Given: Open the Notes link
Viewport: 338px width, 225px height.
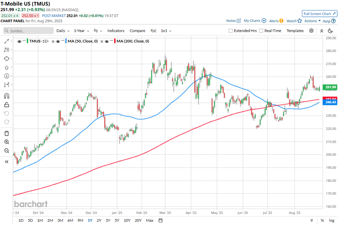Looking at the screenshot, I should click(x=231, y=21).
